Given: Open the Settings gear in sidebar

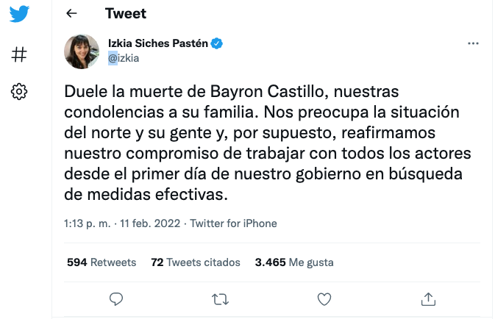Looking at the screenshot, I should (x=19, y=92).
